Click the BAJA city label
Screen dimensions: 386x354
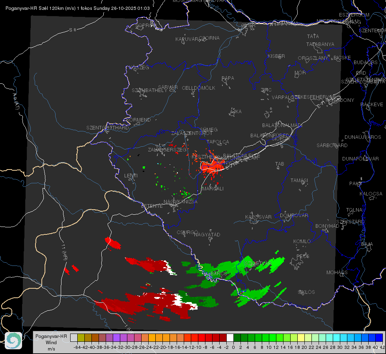[x=367, y=244]
